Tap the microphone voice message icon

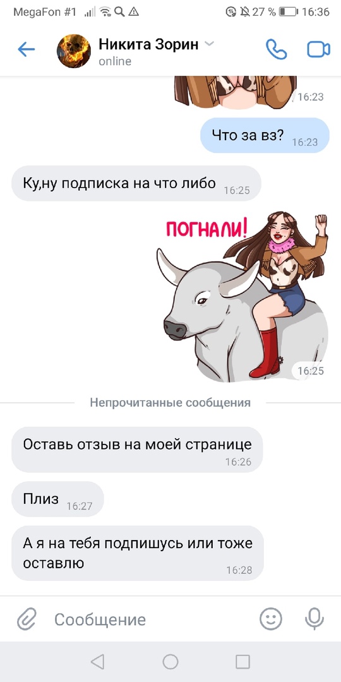(x=314, y=619)
